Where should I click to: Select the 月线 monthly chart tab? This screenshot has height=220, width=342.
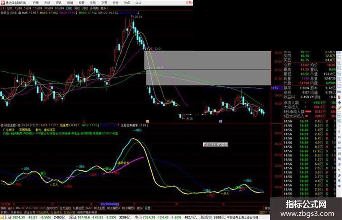click(85, 8)
